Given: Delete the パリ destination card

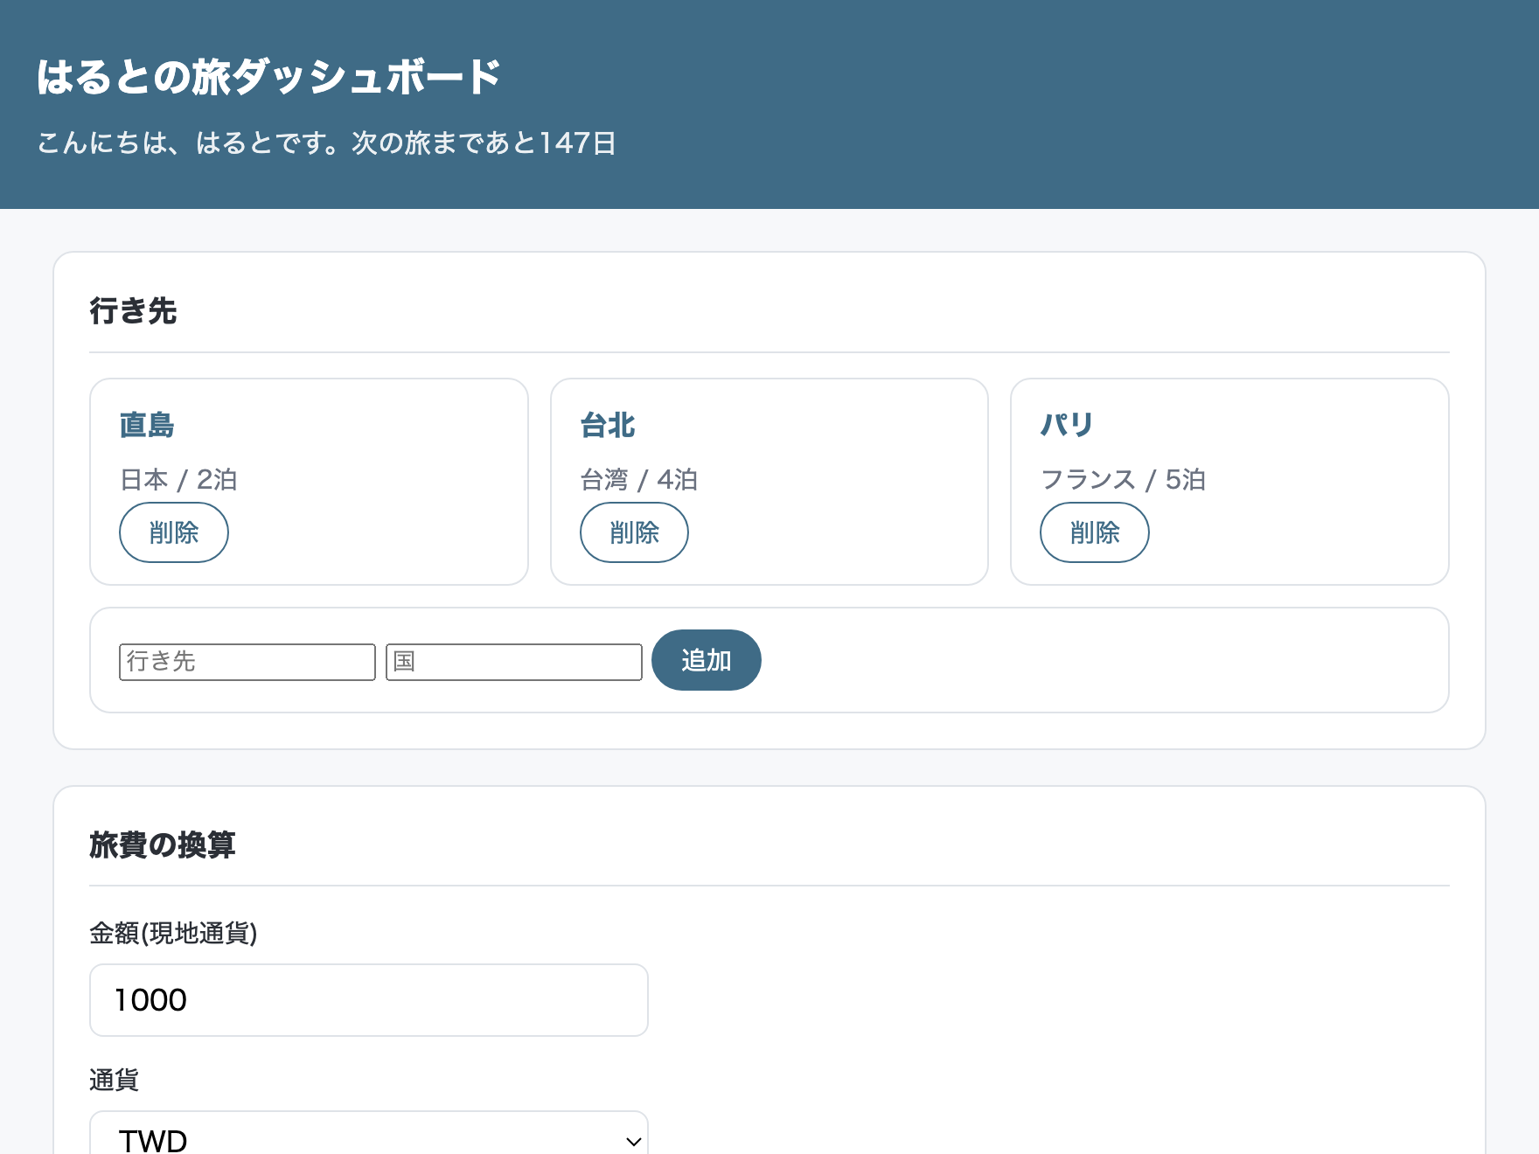Looking at the screenshot, I should click(x=1094, y=532).
